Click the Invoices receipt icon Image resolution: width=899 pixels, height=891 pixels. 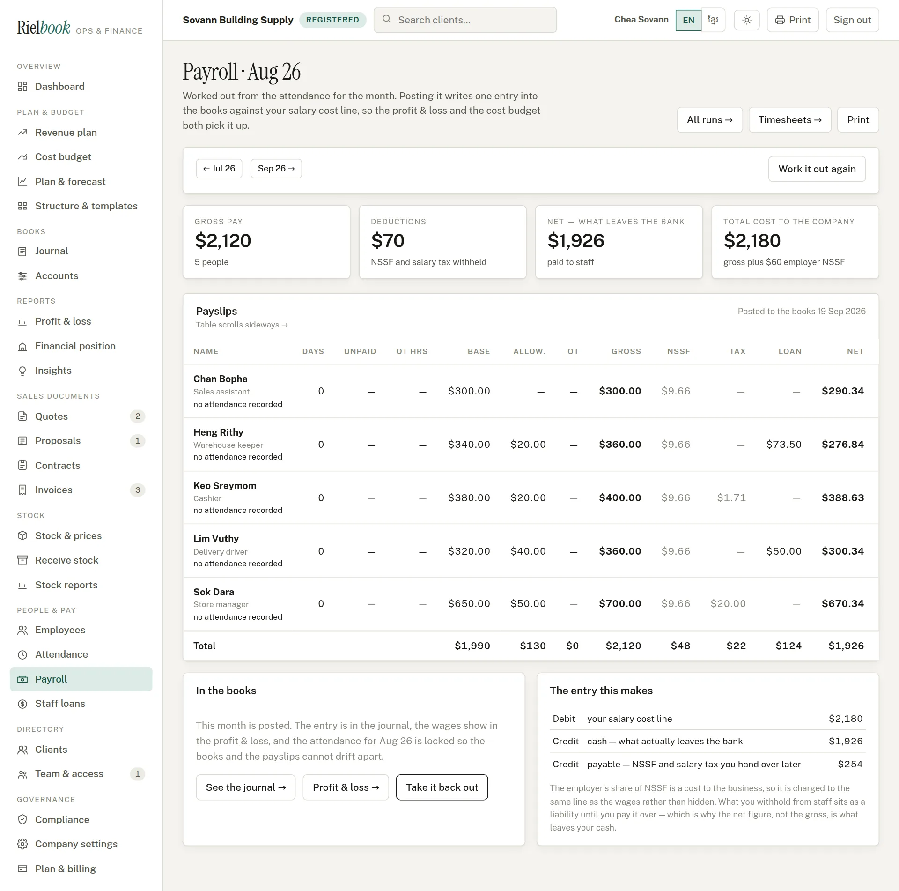point(22,490)
